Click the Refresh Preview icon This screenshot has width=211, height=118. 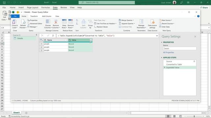click(x=23, y=22)
